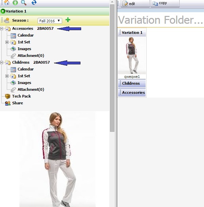Collapse the Accessories 2BA0057 tree node
The image size is (204, 207).
pos(1,28)
